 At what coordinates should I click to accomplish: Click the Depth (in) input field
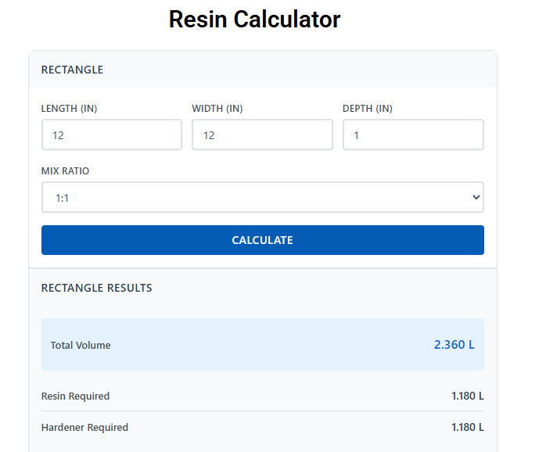[x=413, y=135]
